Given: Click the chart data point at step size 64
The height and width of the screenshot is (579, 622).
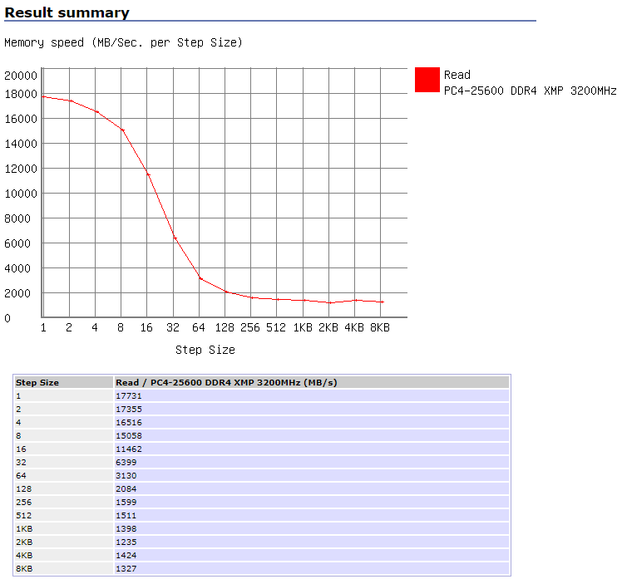Looking at the screenshot, I should (200, 278).
